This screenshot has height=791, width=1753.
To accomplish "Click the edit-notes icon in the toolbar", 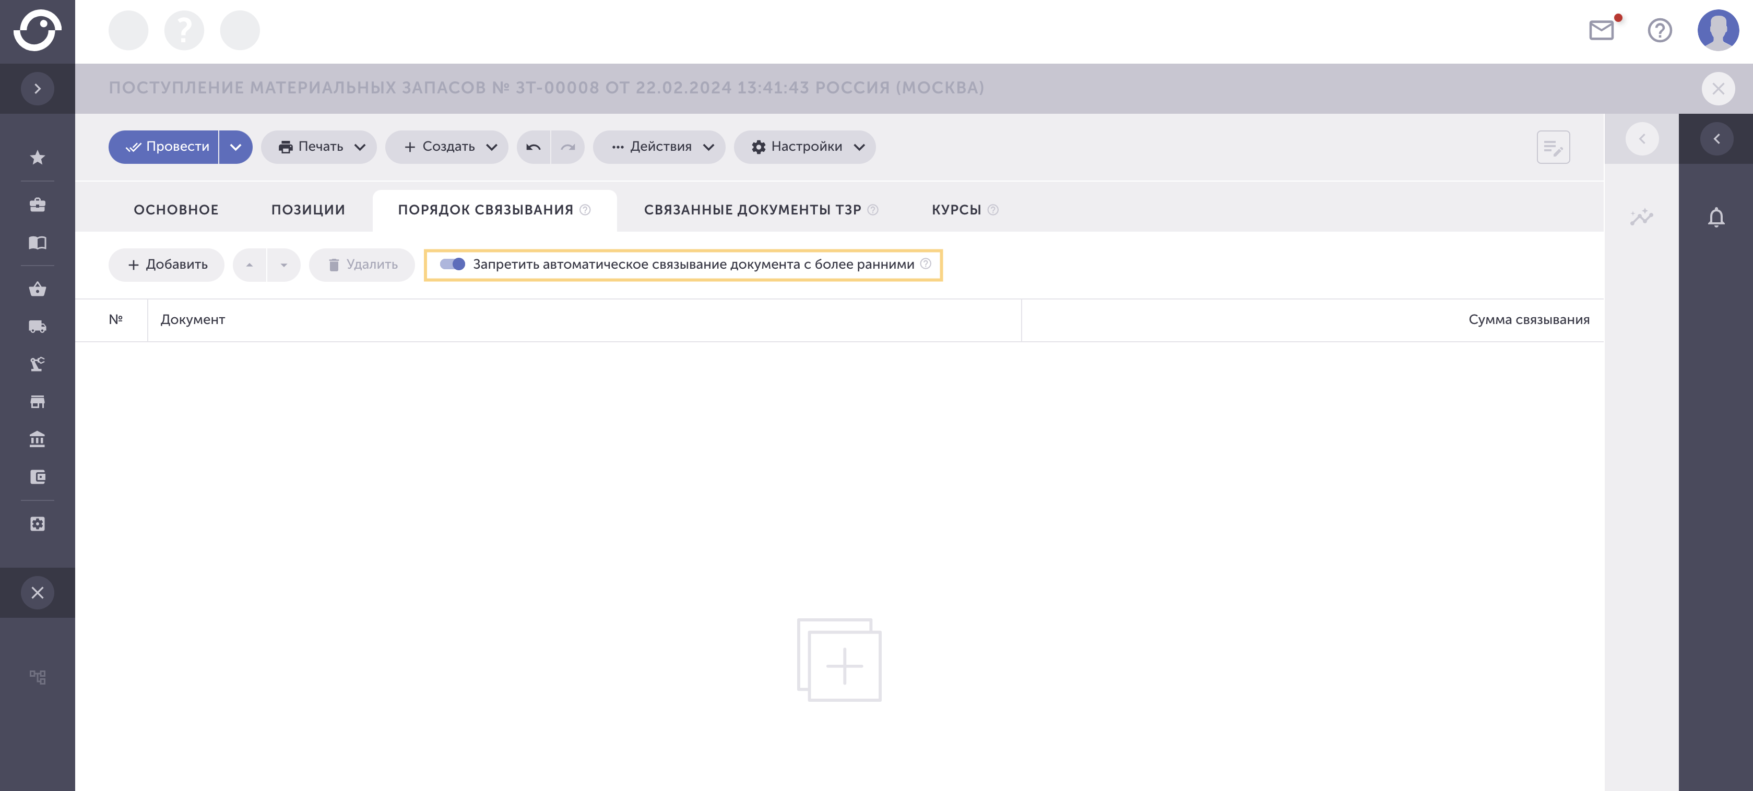I will [x=1553, y=147].
